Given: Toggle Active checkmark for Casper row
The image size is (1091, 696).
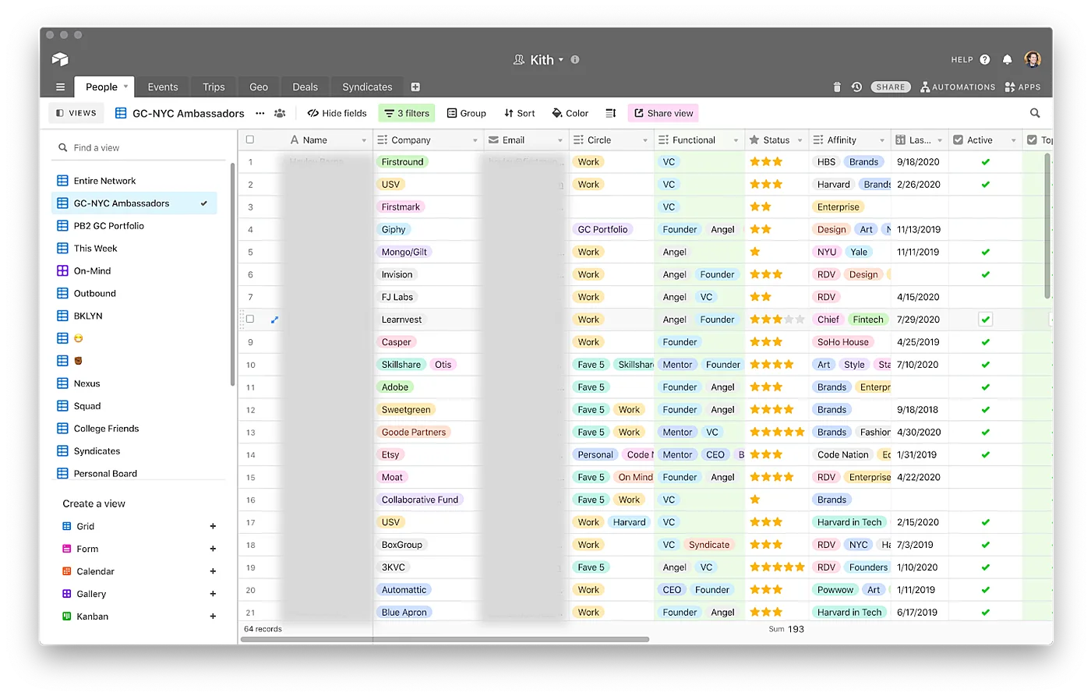Looking at the screenshot, I should click(x=986, y=342).
